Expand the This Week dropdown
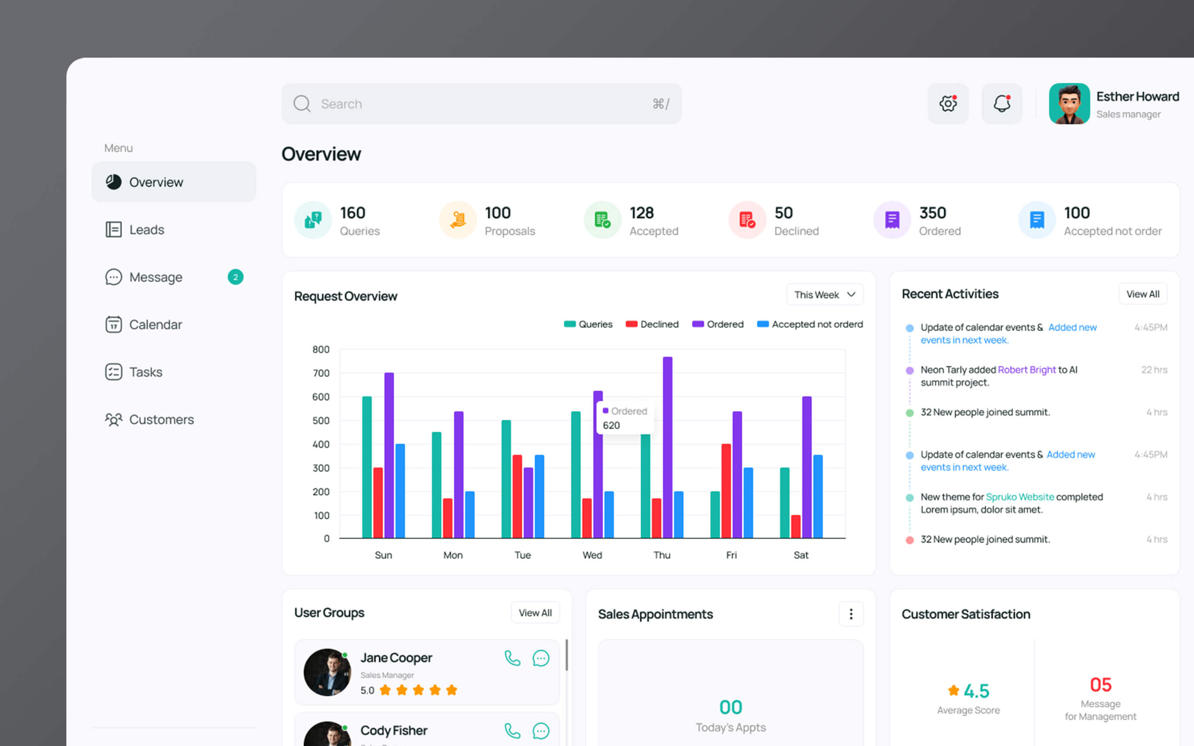 click(x=824, y=294)
